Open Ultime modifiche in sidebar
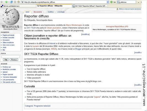Viewport: 147px width, 111px height. click(8, 42)
